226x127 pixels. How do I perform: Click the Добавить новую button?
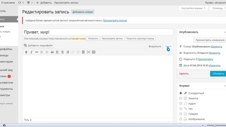83,12
